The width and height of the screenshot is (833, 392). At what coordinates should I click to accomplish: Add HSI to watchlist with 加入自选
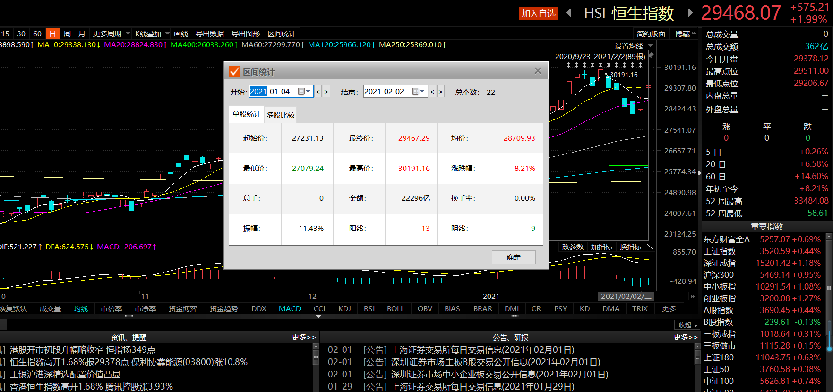(538, 14)
